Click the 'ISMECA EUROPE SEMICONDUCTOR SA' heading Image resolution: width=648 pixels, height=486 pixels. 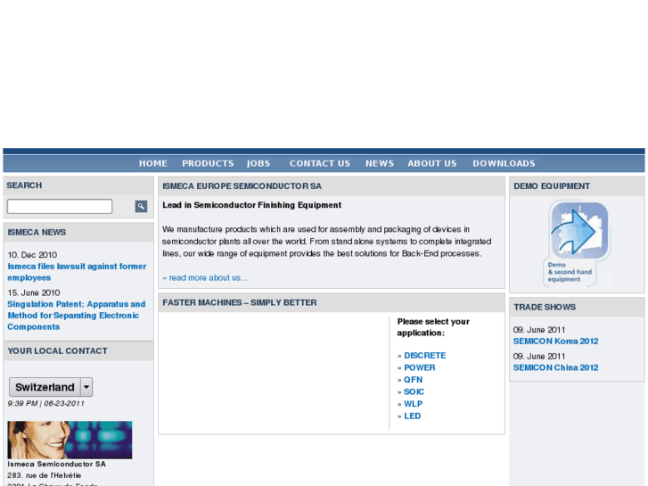click(x=242, y=186)
